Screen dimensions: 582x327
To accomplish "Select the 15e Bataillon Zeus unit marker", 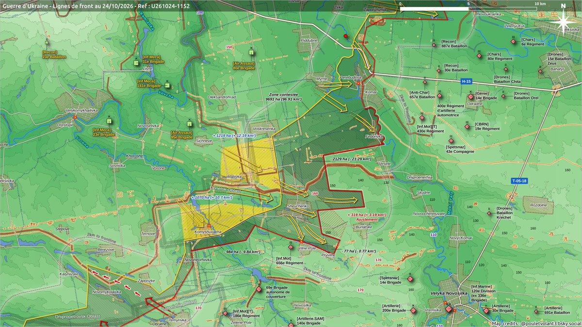I will tap(541, 71).
